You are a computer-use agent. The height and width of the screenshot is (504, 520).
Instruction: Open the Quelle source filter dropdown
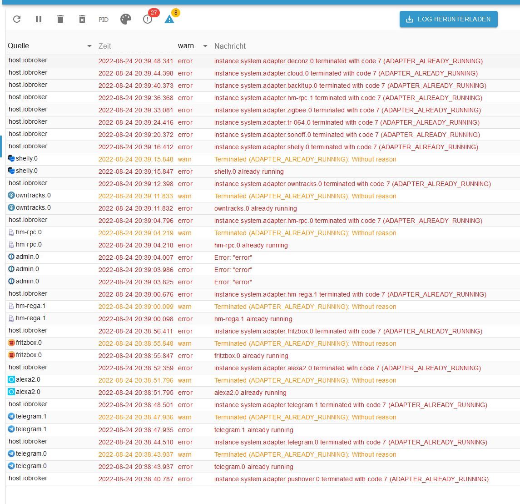pyautogui.click(x=50, y=46)
